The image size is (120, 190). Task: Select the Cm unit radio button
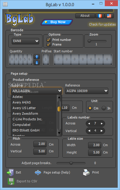coord(90,108)
